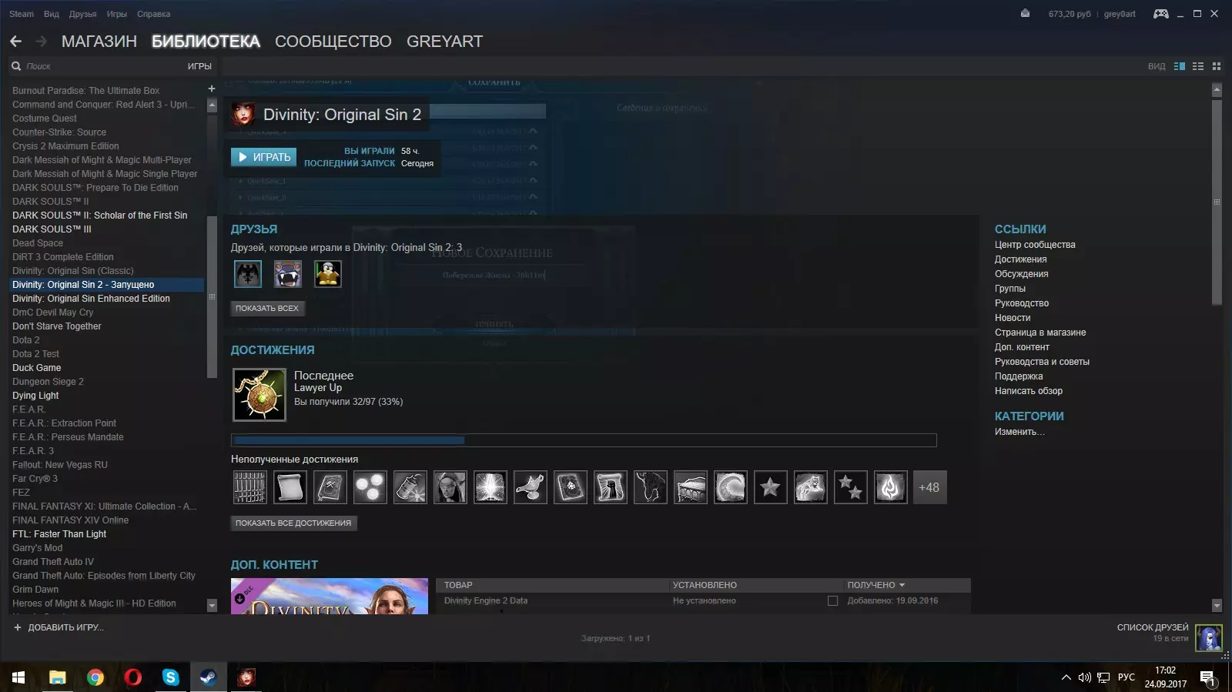Open File Explorer from the taskbar
1232x692 pixels.
point(58,677)
